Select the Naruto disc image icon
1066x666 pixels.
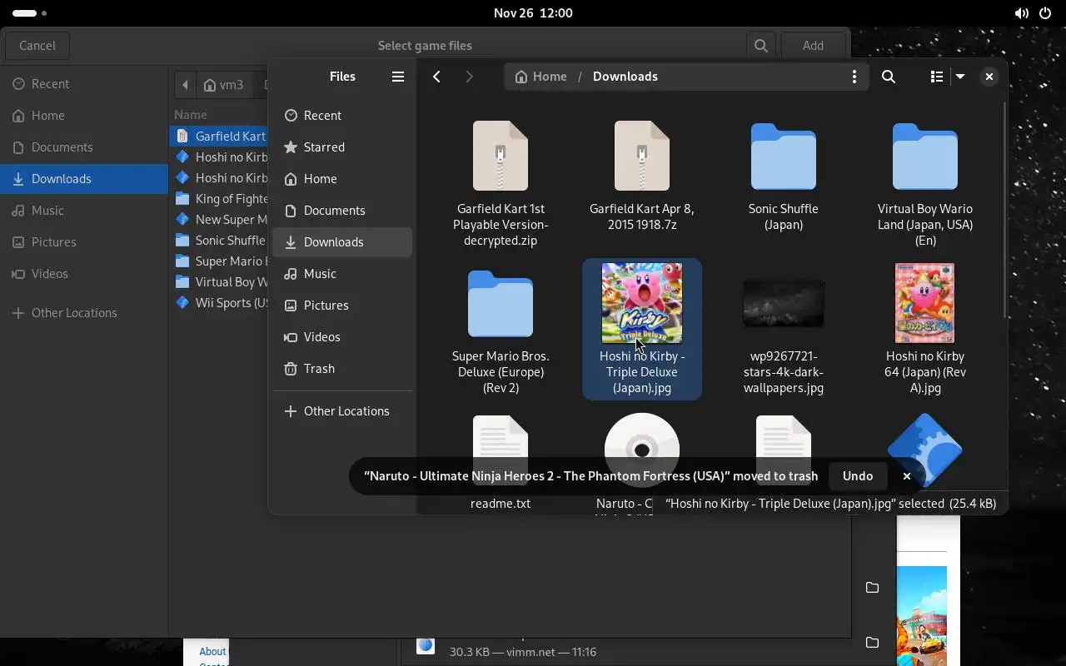[x=642, y=436]
